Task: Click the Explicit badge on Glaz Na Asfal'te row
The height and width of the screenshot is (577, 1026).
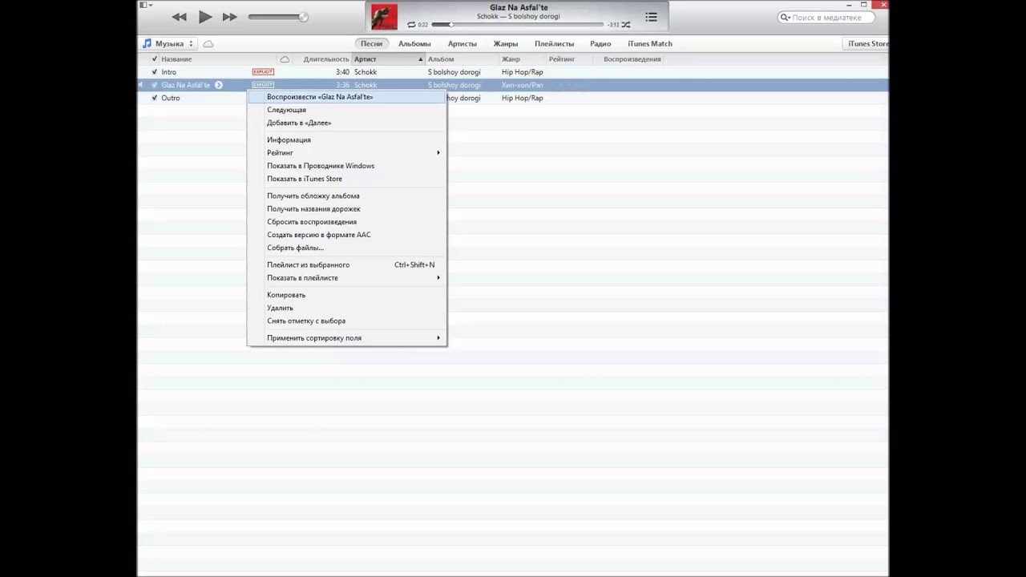Action: 263,85
